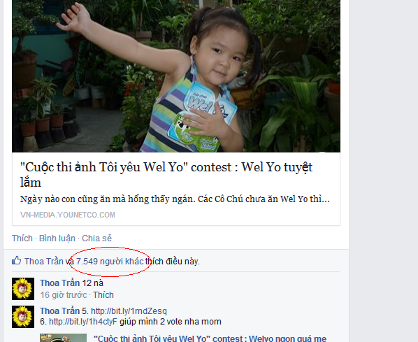Open the bit.ly/1h4ctyF link
The height and width of the screenshot is (342, 418).
pos(83,322)
